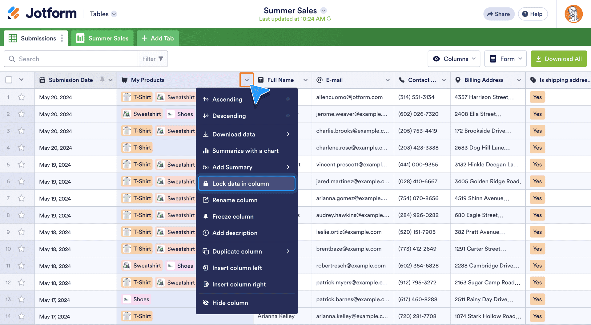This screenshot has height=325, width=591.
Task: Open Download data submenu
Action: click(x=247, y=134)
